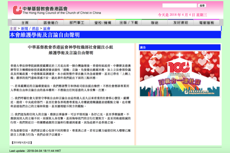Open the 區會簡介 navigation menu
This screenshot has width=230, height=153.
(51, 23)
